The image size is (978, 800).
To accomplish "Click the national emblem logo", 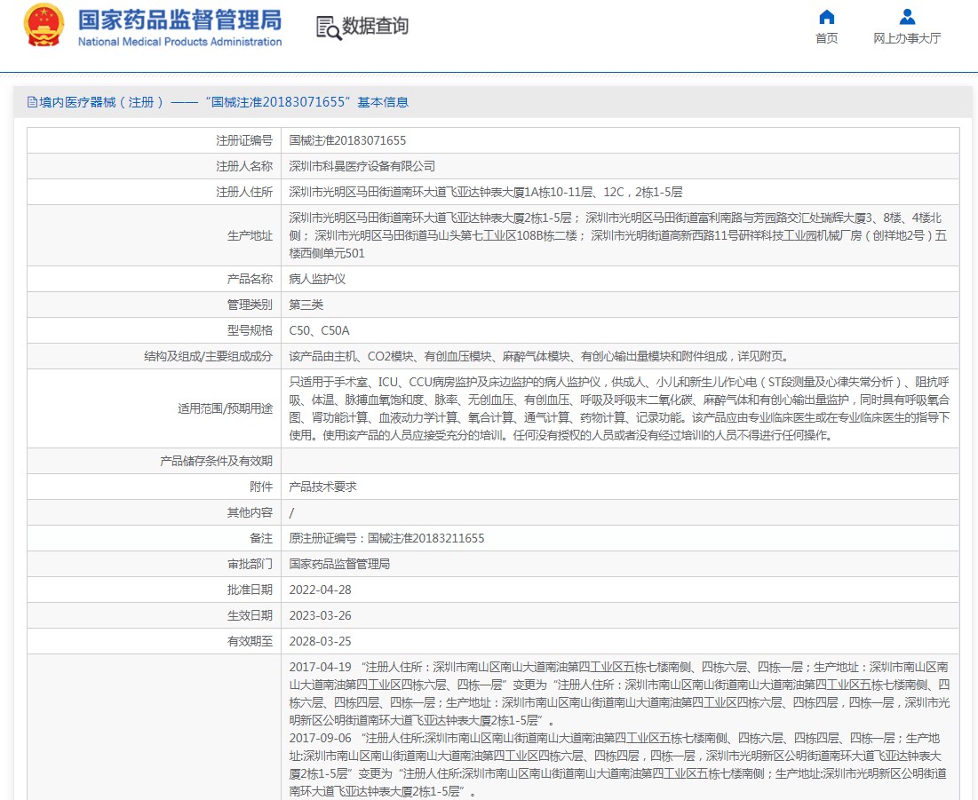I will pos(44,26).
